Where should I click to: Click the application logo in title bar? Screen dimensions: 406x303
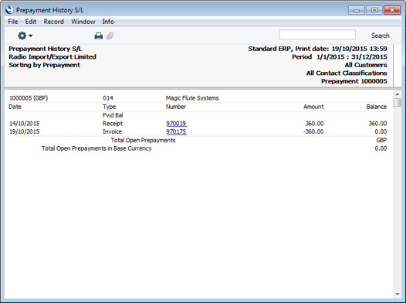[x=9, y=10]
